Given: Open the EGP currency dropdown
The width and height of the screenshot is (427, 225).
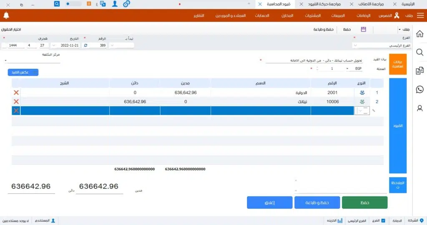Looking at the screenshot, I should [347, 69].
